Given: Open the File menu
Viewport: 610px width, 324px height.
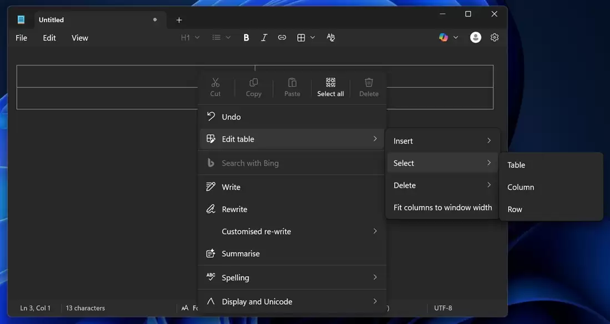Looking at the screenshot, I should [21, 37].
